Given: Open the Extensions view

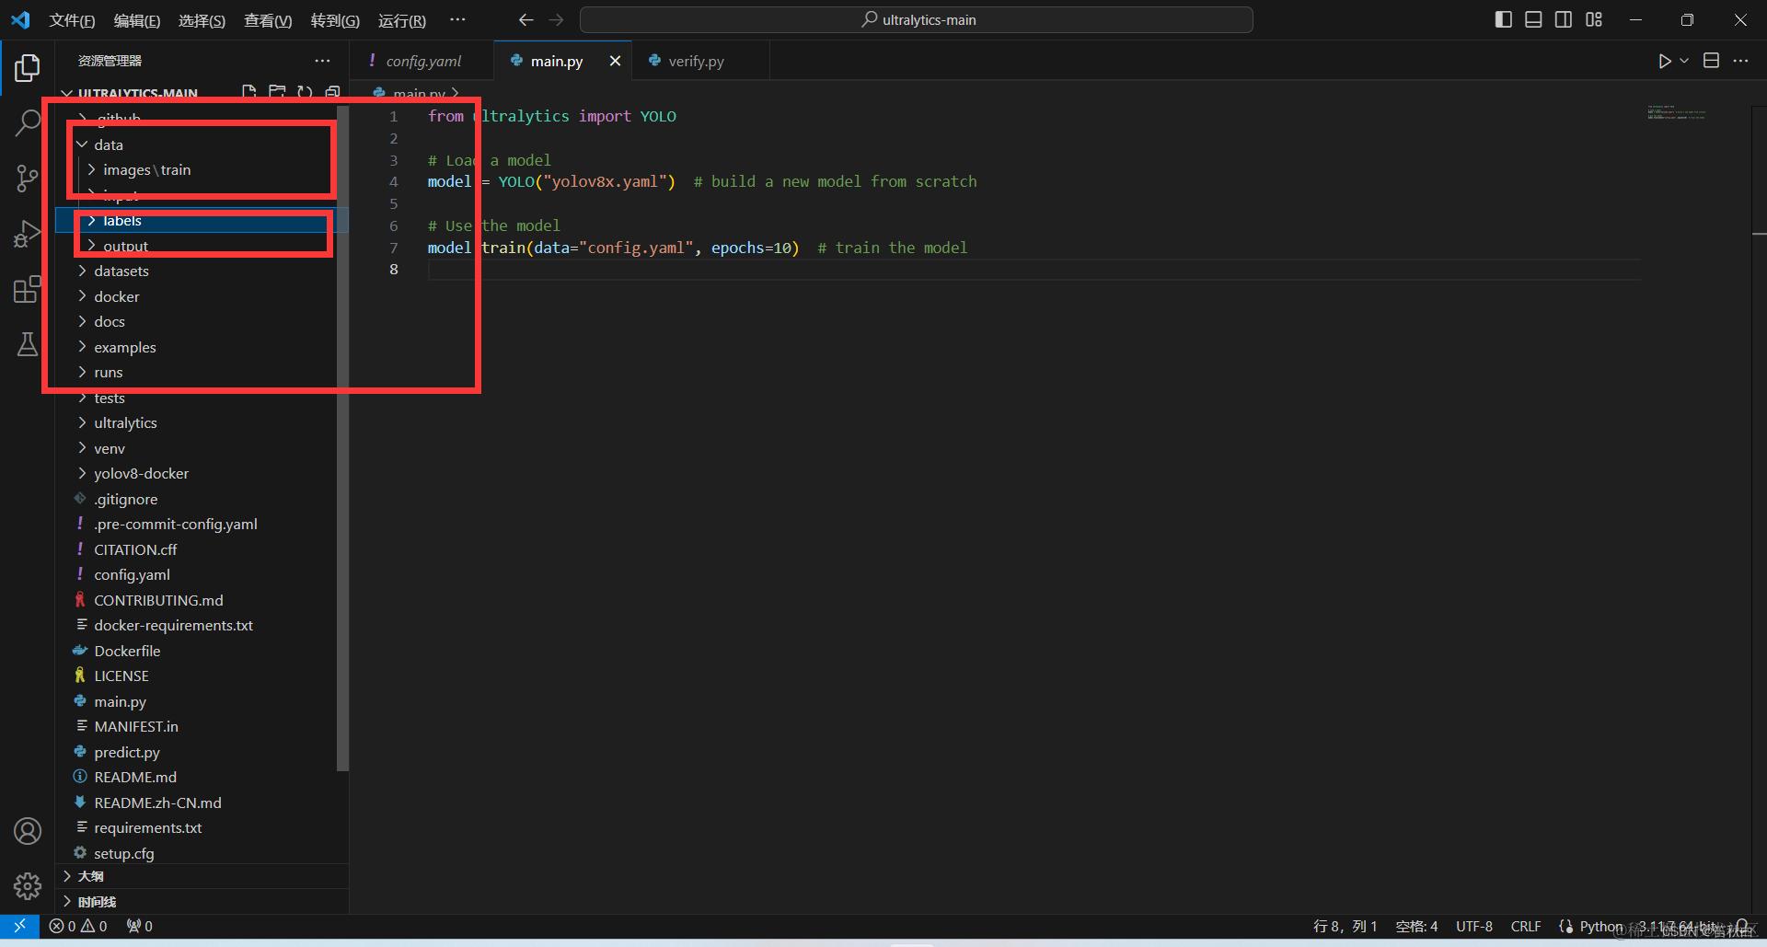Looking at the screenshot, I should point(28,290).
